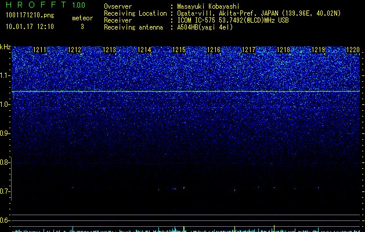This screenshot has width=365, height=232.
Task: Click the HROFFT 1.0.0 title text
Action: pyautogui.click(x=45, y=5)
